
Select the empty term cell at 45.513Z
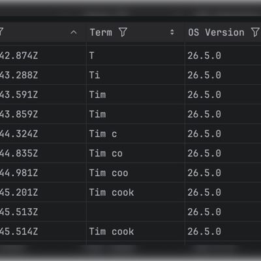(136, 212)
